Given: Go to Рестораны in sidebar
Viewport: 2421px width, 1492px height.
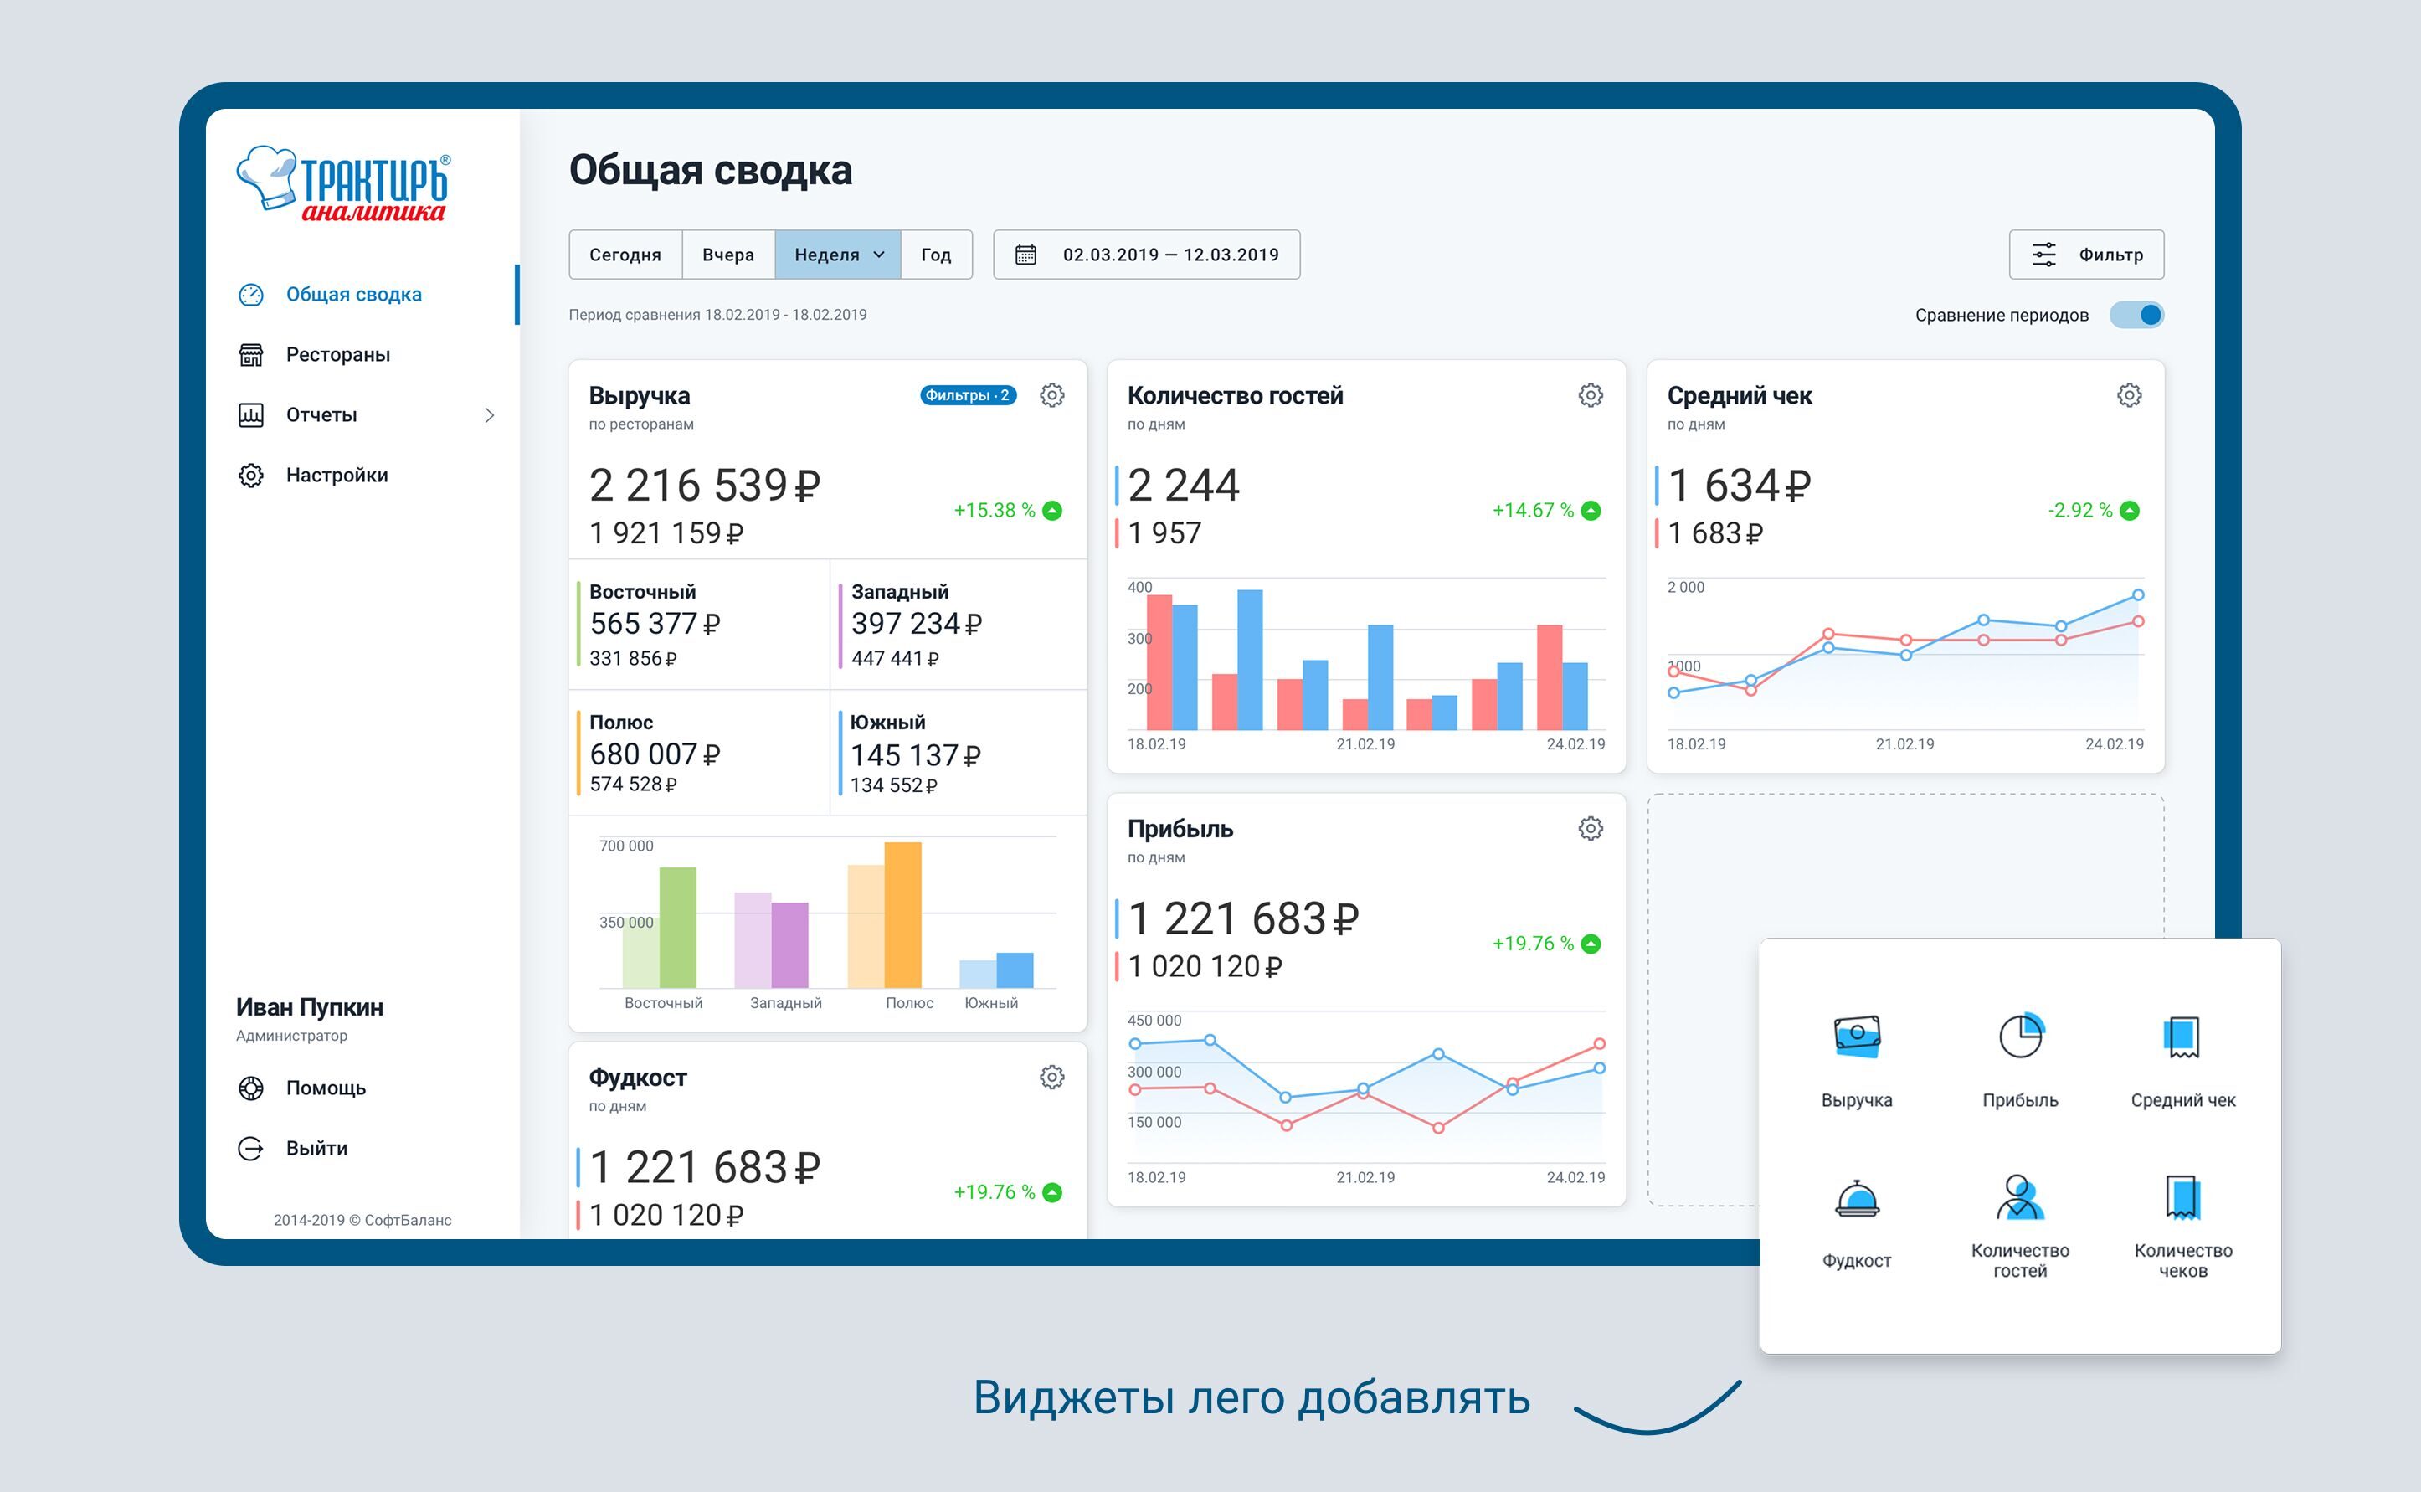Looking at the screenshot, I should pos(337,355).
